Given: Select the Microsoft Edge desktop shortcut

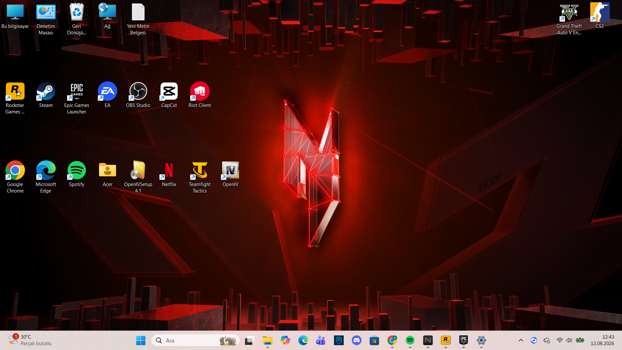Looking at the screenshot, I should pos(46,178).
